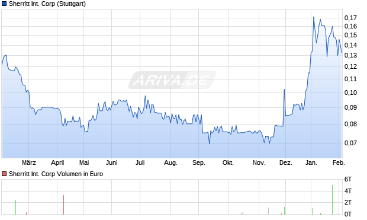
Task: Click the 'Sherritt Int. Corp Volumen in Euro' label
Action: (x=56, y=174)
